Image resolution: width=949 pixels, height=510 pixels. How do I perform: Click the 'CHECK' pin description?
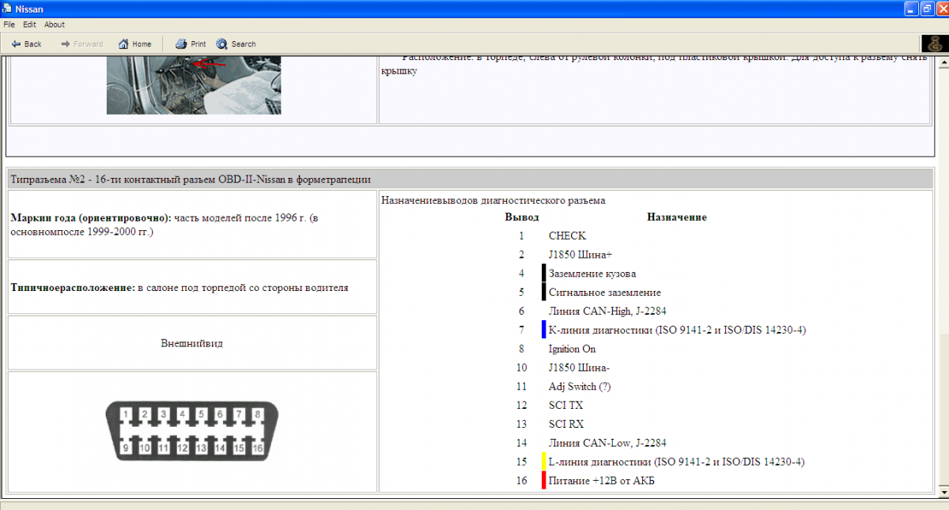pyautogui.click(x=567, y=236)
